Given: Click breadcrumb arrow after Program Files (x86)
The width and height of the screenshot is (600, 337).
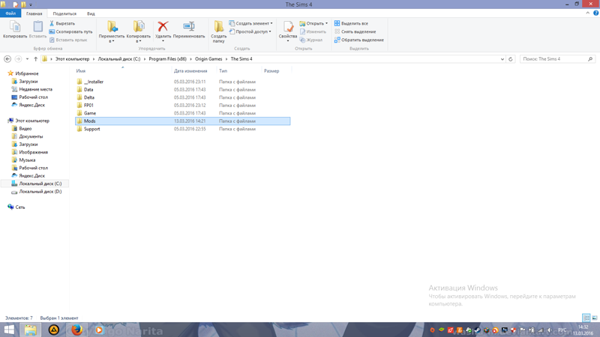Looking at the screenshot, I should point(190,59).
